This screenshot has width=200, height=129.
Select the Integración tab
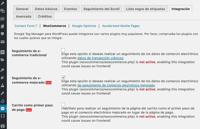180,9
